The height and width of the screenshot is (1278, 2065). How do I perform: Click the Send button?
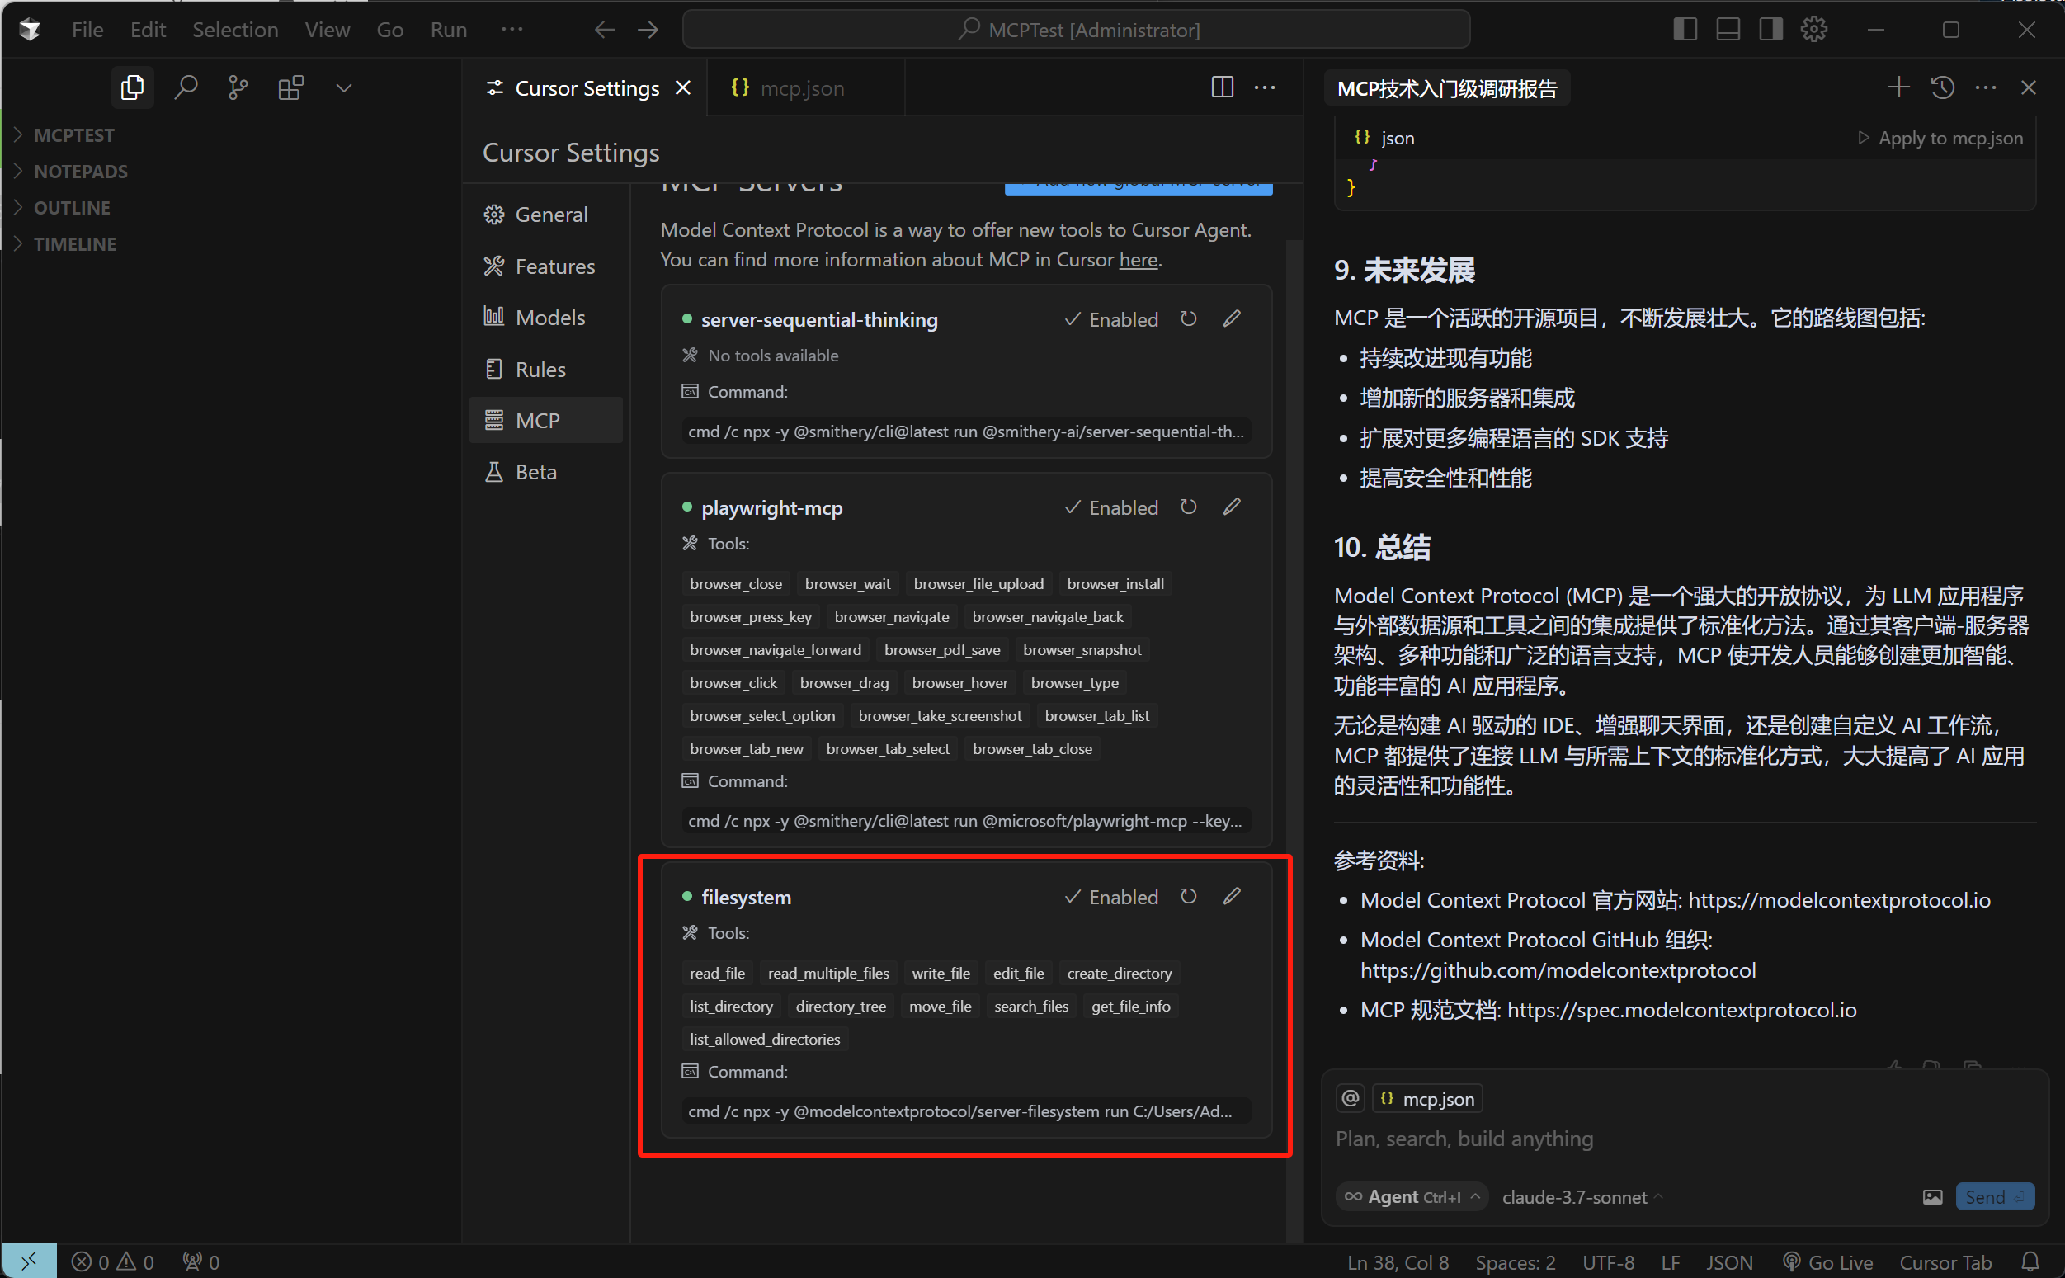pyautogui.click(x=1994, y=1197)
